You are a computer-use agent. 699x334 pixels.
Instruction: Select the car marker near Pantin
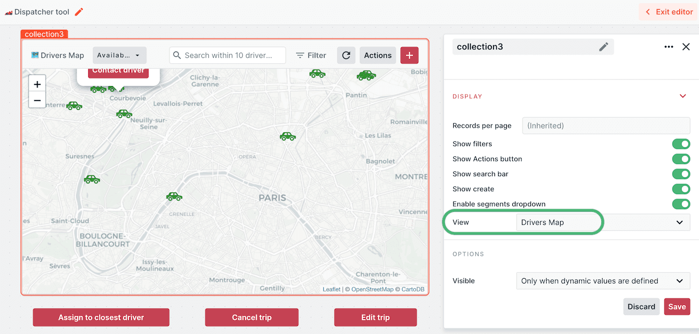tap(366, 76)
